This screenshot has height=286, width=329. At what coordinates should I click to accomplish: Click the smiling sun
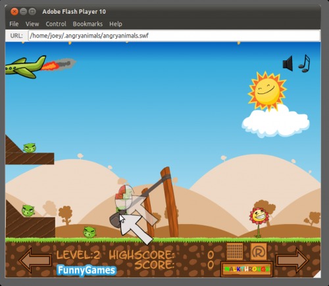[267, 91]
